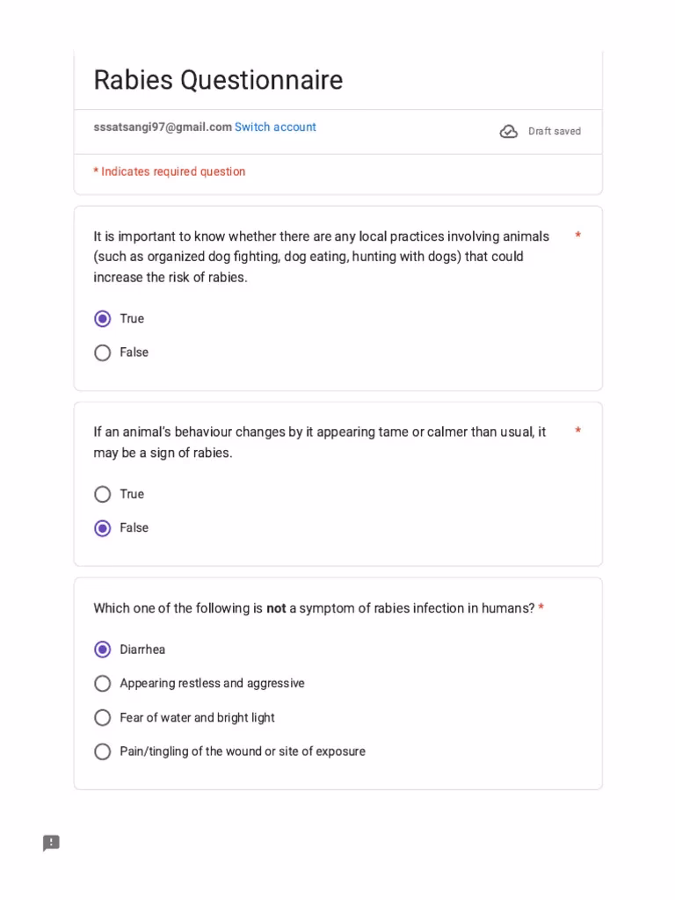Click the Draft saved status text
Screen dimensions: 675x900
pos(555,132)
